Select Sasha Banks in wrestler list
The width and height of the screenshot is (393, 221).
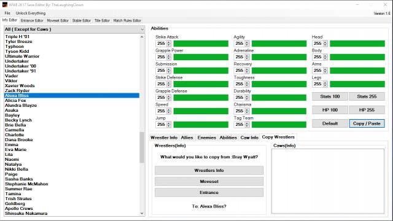(72, 179)
